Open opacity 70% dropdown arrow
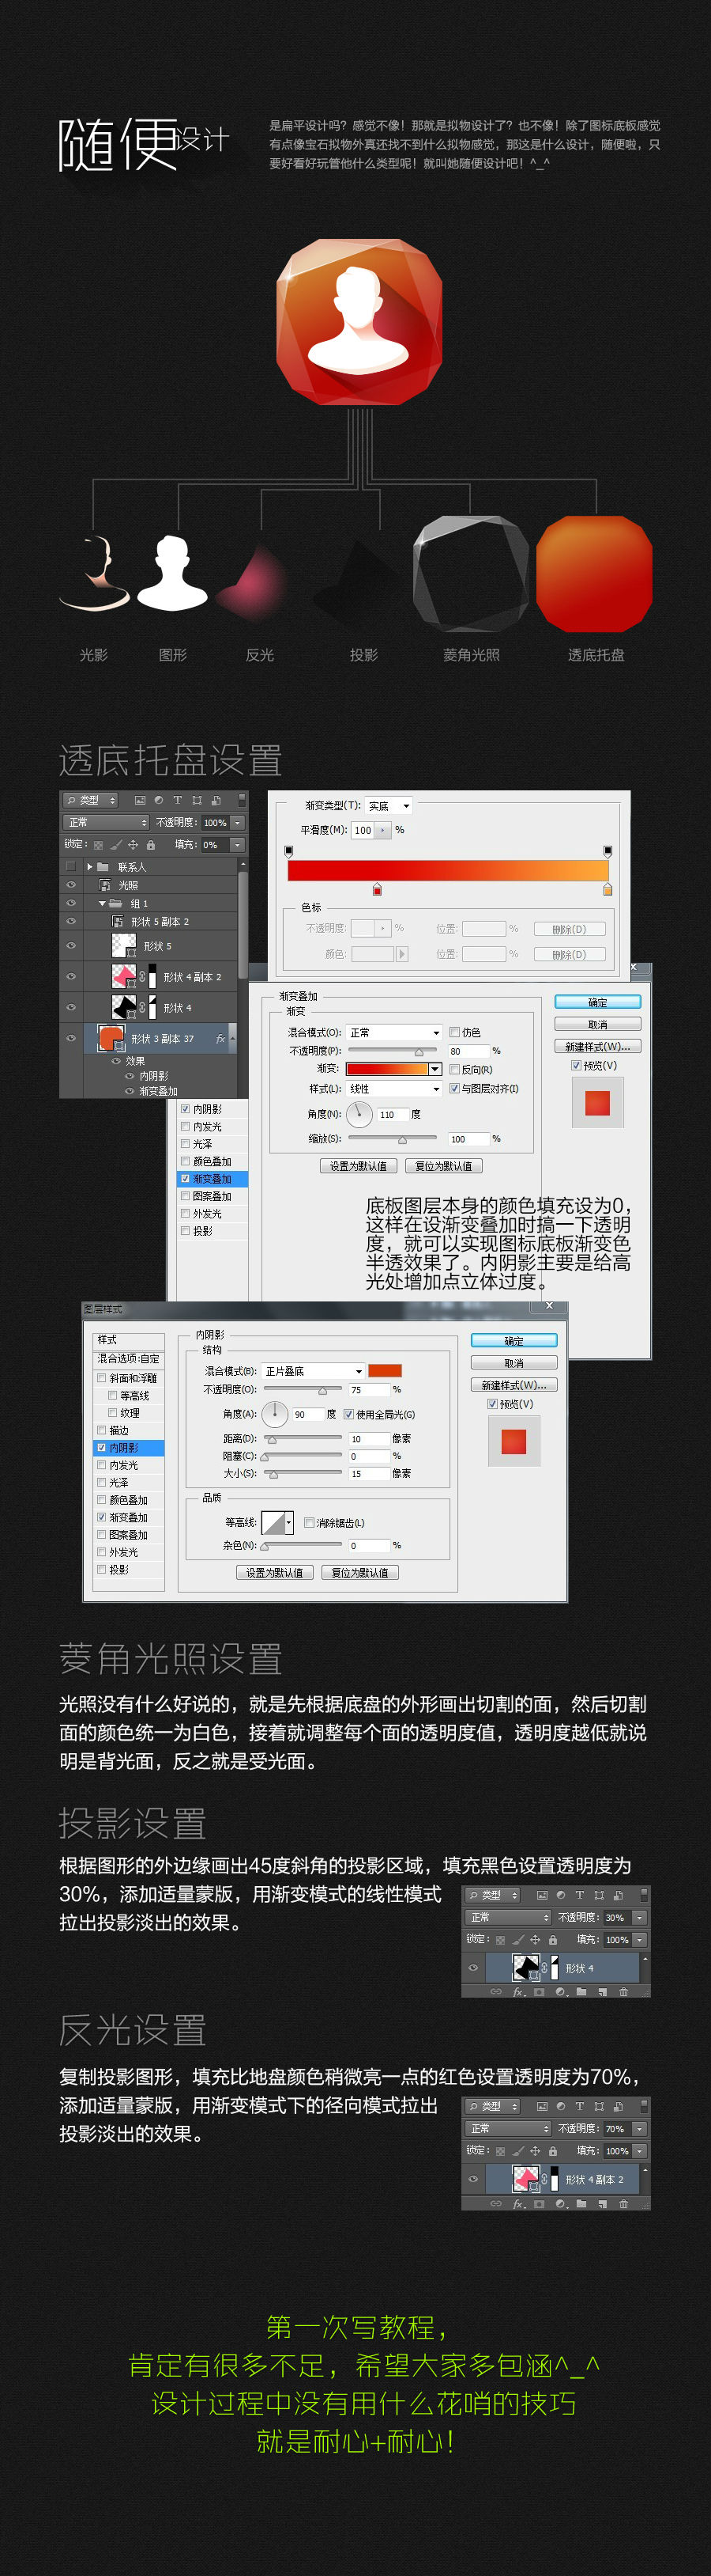This screenshot has width=711, height=2576. [x=639, y=2129]
